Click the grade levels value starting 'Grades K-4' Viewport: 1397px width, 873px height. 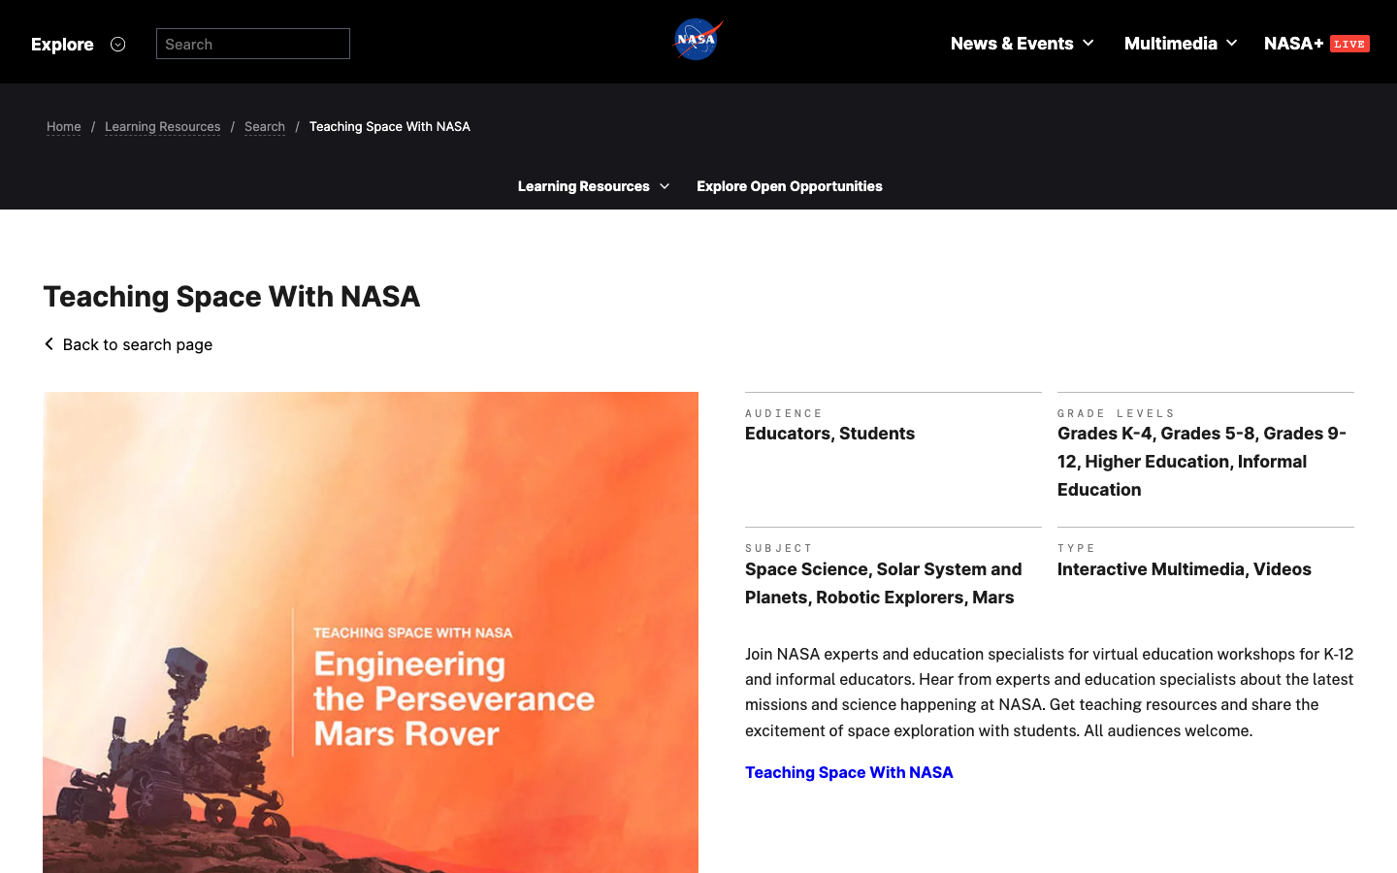[x=1202, y=462]
